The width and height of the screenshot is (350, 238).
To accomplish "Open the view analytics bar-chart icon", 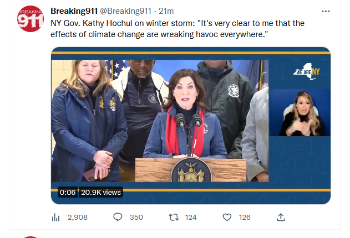I will (55, 218).
